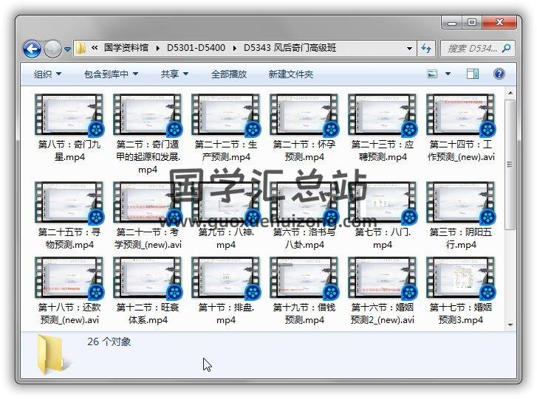The image size is (537, 399).
Task: Open the 共享 dropdown menu
Action: (x=174, y=74)
